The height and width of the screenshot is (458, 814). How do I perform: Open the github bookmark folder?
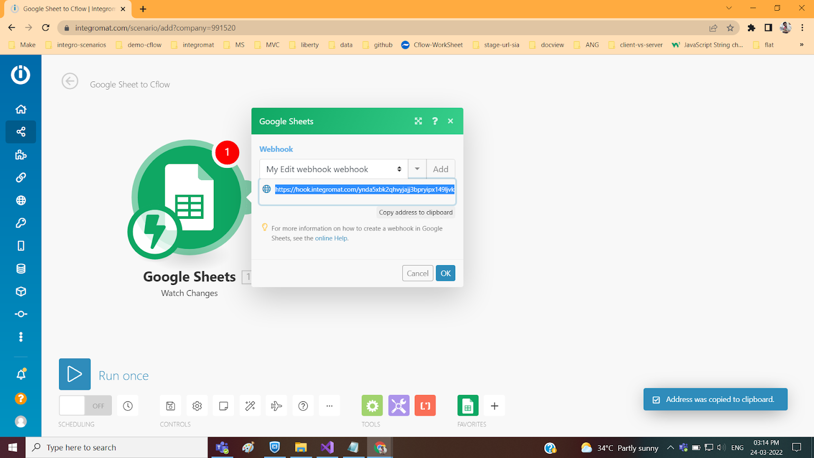click(377, 45)
